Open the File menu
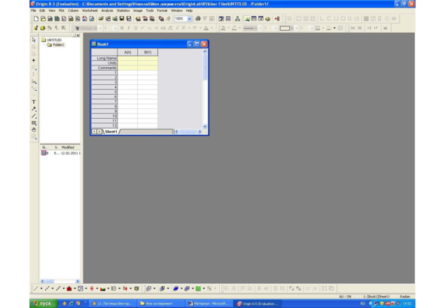The height and width of the screenshot is (308, 445). tap(33, 11)
